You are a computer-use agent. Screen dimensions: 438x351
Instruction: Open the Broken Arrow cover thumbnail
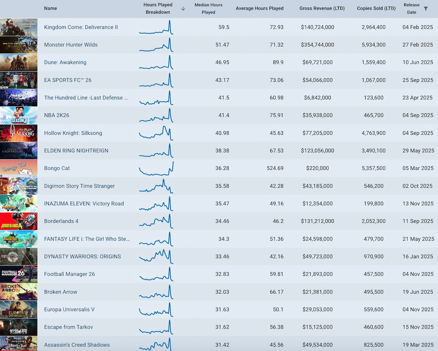[x=19, y=292]
